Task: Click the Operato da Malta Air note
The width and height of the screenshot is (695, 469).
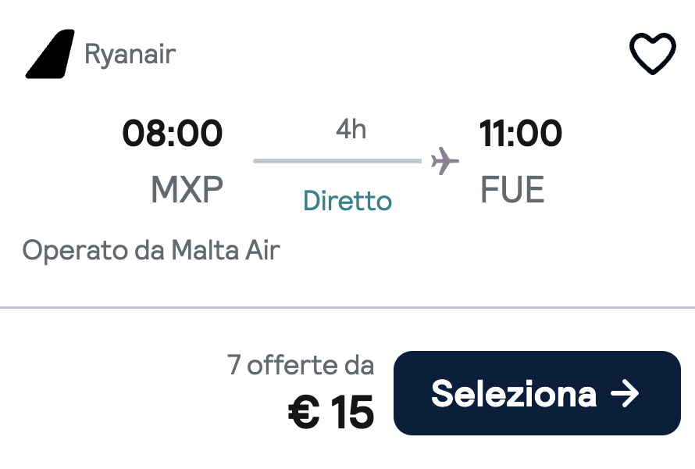Action: pos(151,250)
